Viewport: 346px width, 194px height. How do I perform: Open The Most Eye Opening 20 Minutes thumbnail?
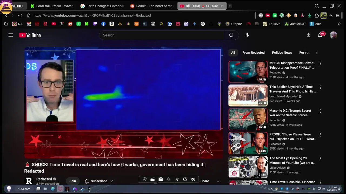point(248,167)
